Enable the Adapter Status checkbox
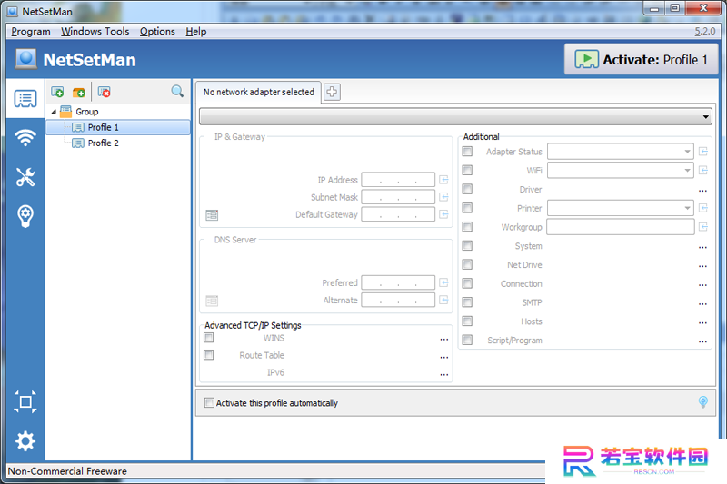The image size is (727, 484). [467, 152]
